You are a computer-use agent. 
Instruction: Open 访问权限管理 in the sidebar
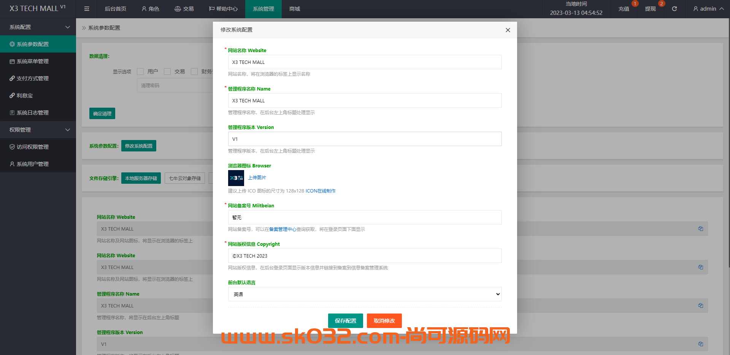pyautogui.click(x=38, y=147)
